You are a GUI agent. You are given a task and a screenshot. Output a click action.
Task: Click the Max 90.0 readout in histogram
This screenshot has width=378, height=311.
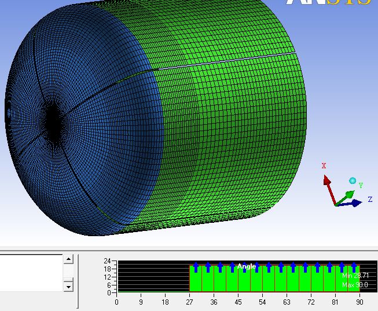tap(355, 285)
